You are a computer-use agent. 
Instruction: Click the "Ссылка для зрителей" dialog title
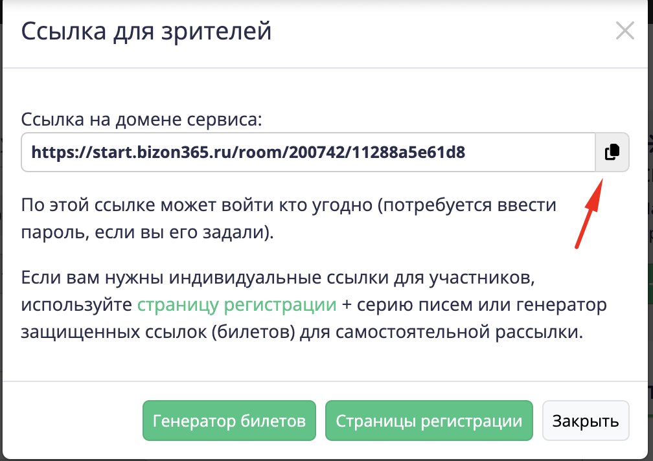(146, 31)
